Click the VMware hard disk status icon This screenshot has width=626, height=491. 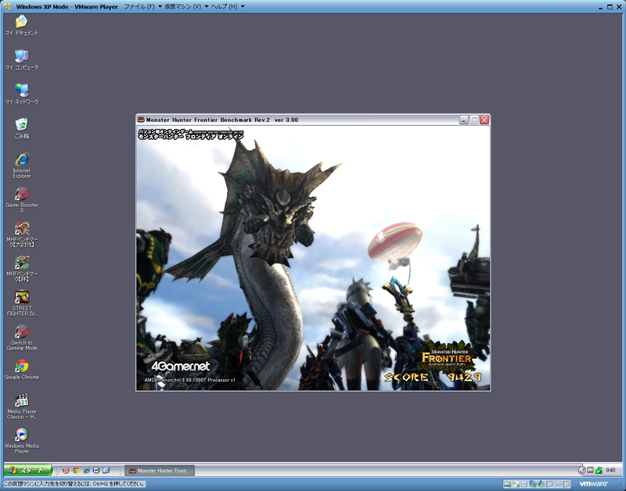pos(507,484)
